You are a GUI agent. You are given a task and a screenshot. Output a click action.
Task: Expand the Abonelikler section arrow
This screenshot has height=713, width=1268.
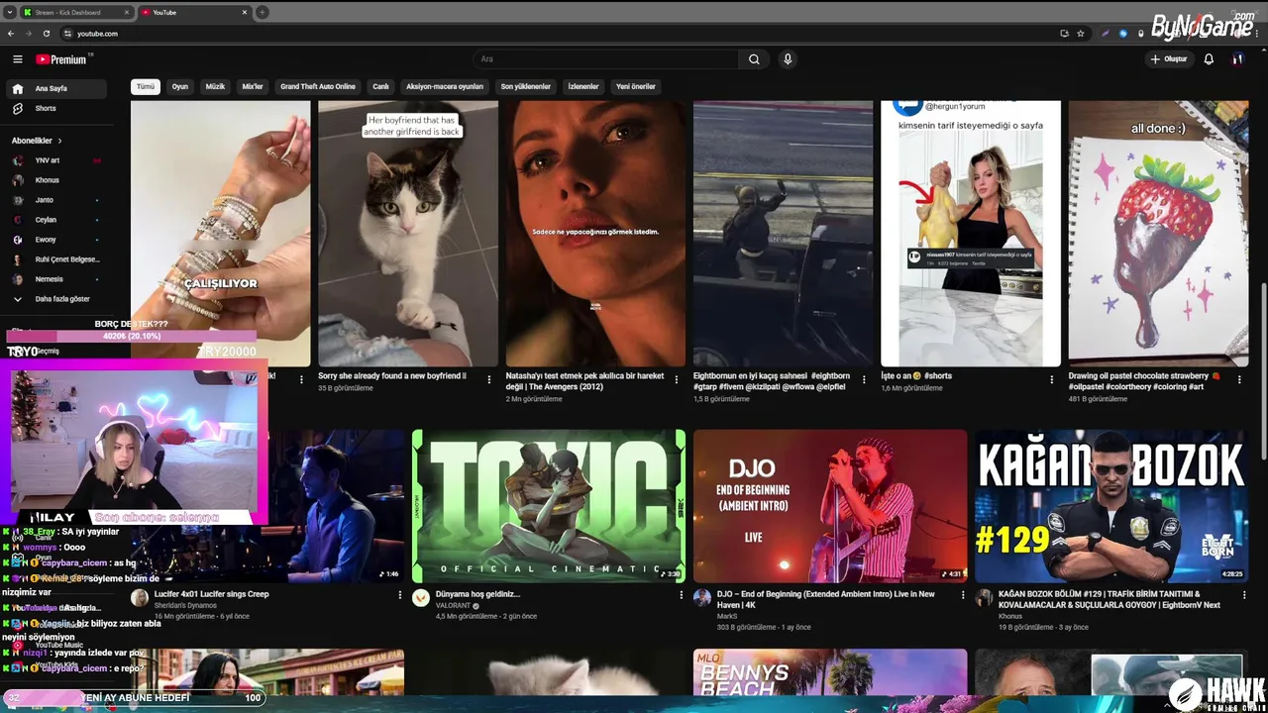point(59,141)
